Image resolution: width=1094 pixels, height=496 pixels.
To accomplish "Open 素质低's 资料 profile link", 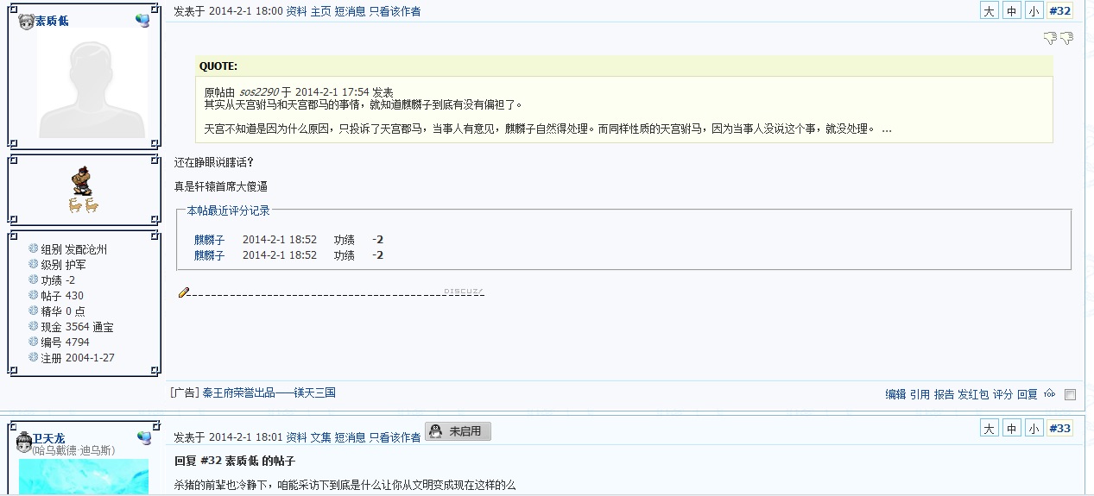I will tap(296, 12).
